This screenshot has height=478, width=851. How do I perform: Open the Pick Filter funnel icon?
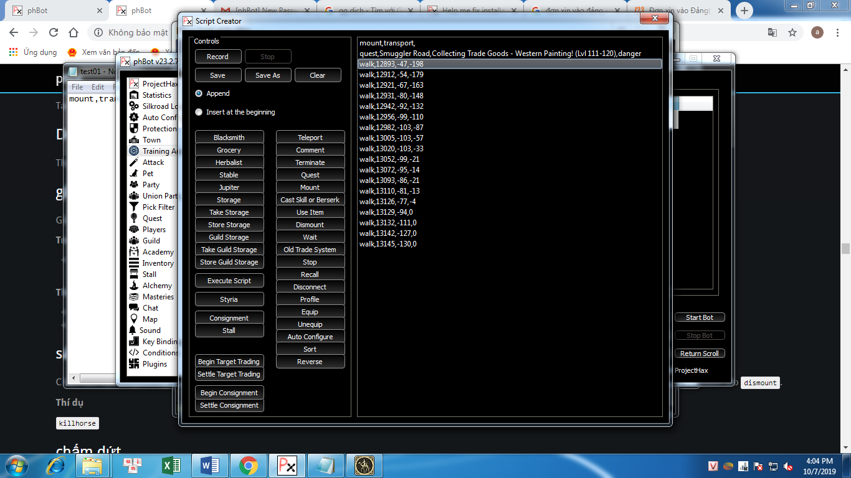(x=134, y=207)
